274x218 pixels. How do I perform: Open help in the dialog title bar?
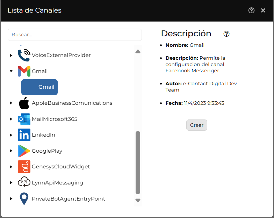click(x=251, y=10)
